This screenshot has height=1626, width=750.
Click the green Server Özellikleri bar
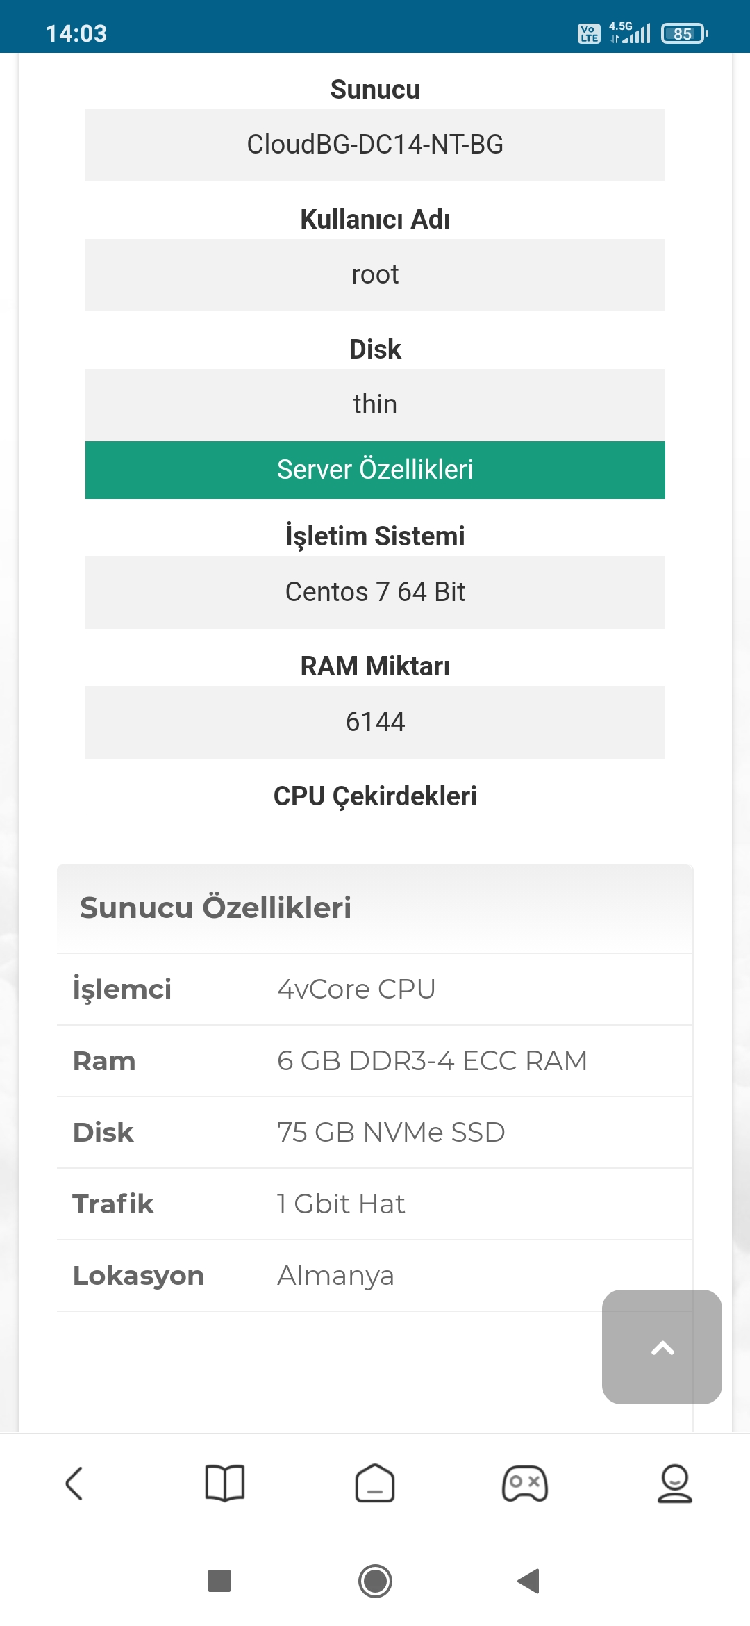click(375, 470)
